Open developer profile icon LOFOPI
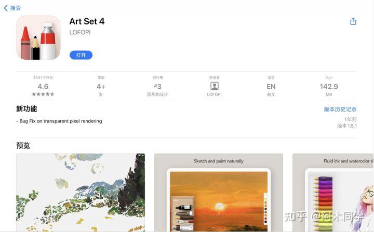The image size is (374, 232). point(214,86)
